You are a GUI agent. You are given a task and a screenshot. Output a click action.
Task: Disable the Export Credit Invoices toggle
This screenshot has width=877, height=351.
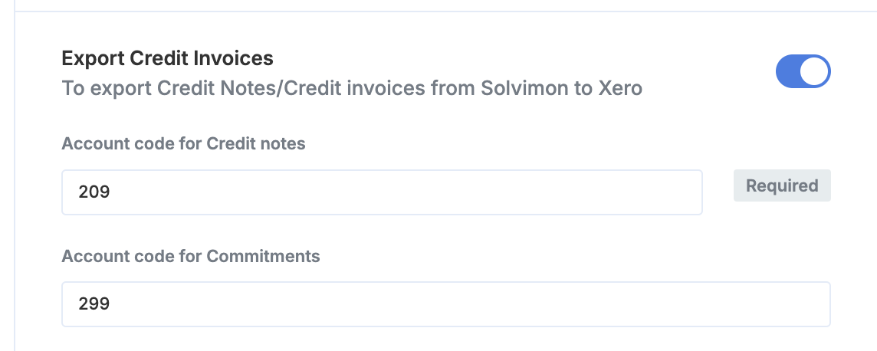coord(803,71)
